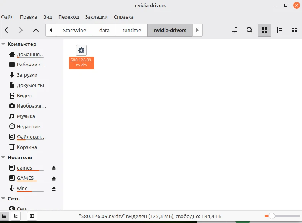This screenshot has height=223, width=302.
Task: Select the 580.126.09.nv.drv file
Action: click(81, 57)
